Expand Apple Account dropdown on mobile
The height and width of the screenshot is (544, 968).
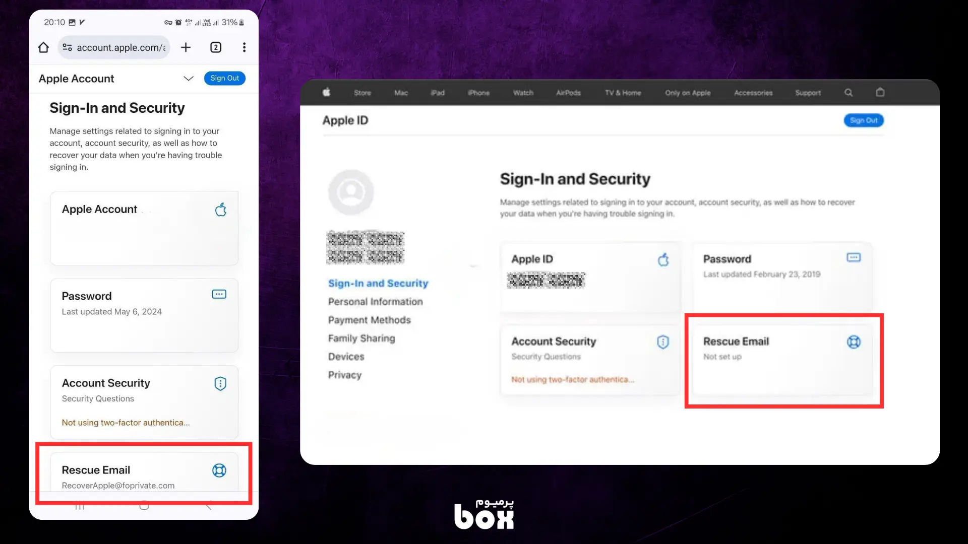point(188,78)
